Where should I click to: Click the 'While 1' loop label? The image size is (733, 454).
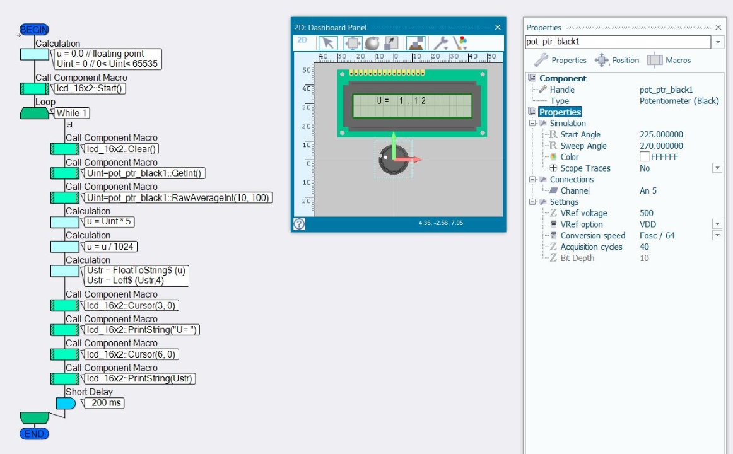(71, 113)
